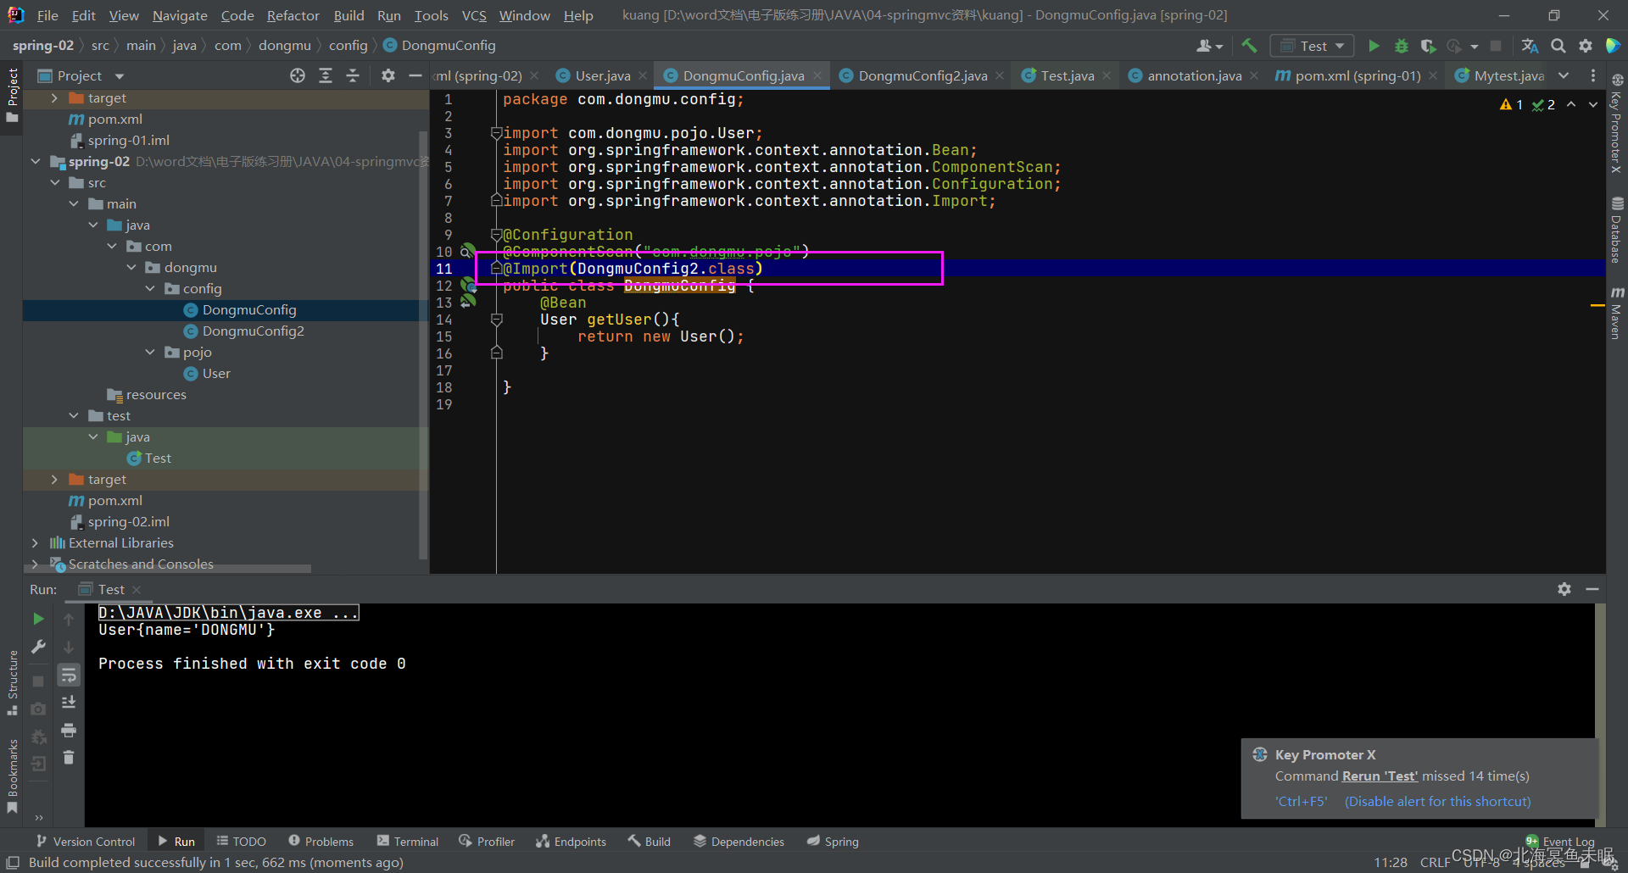Screen dimensions: 1628x873
Task: Open Run panel settings gear
Action: click(x=1564, y=589)
